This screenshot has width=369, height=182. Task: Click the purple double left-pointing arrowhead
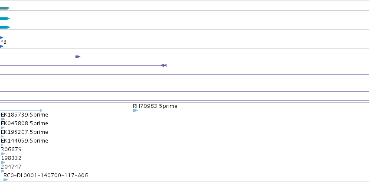164,65
